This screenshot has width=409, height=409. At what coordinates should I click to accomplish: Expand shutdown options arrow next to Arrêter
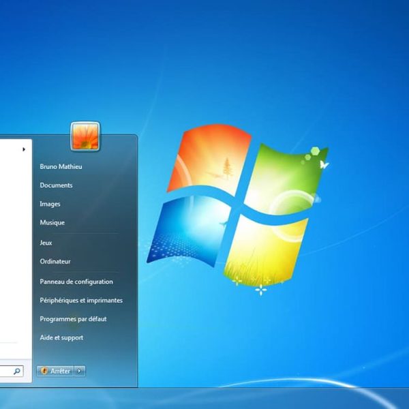[80, 371]
